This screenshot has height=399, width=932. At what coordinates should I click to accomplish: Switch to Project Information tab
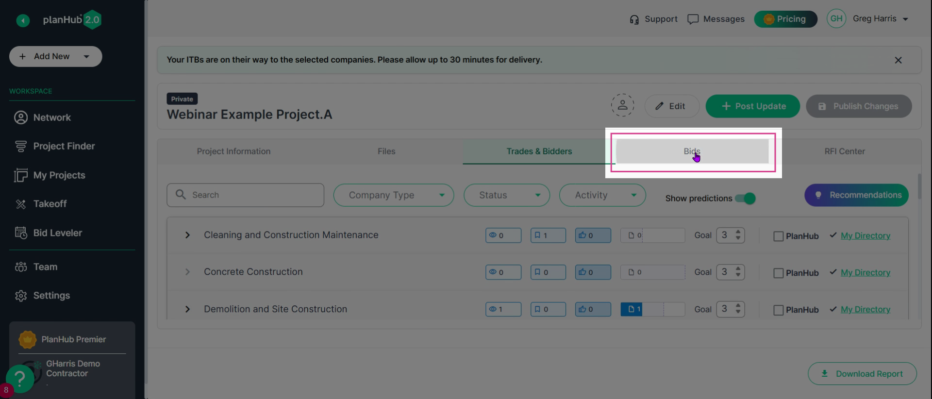[233, 151]
